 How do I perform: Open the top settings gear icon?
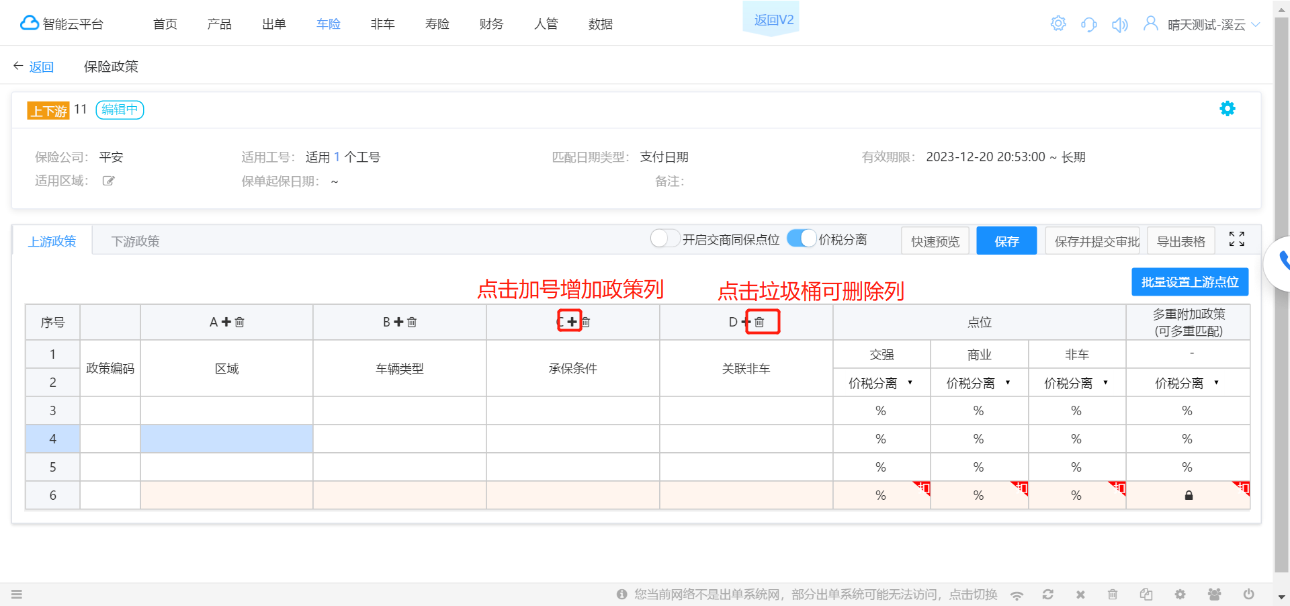click(1058, 24)
